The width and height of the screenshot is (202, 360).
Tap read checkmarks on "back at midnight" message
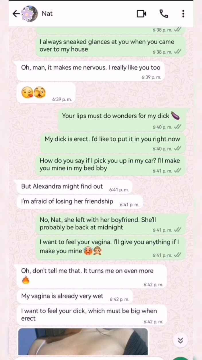[x=178, y=230]
